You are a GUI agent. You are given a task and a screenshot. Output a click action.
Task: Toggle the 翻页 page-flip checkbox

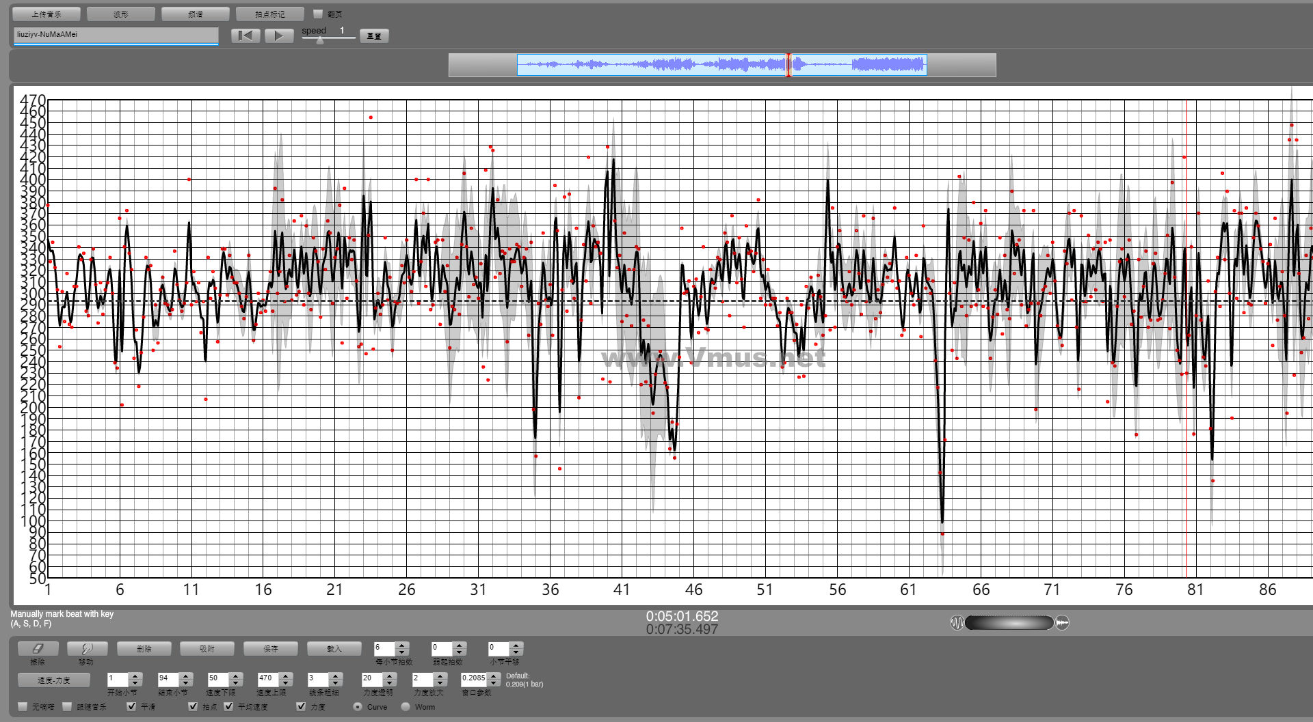pyautogui.click(x=318, y=14)
